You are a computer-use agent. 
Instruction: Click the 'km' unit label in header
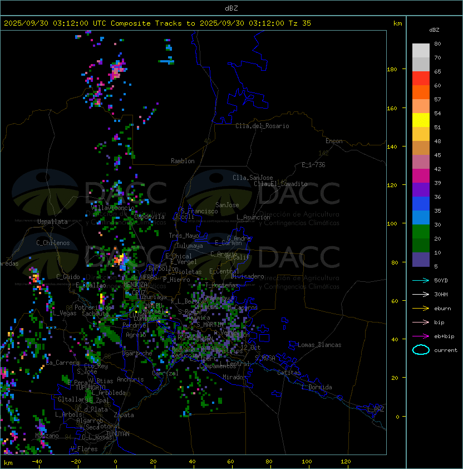[x=397, y=23]
